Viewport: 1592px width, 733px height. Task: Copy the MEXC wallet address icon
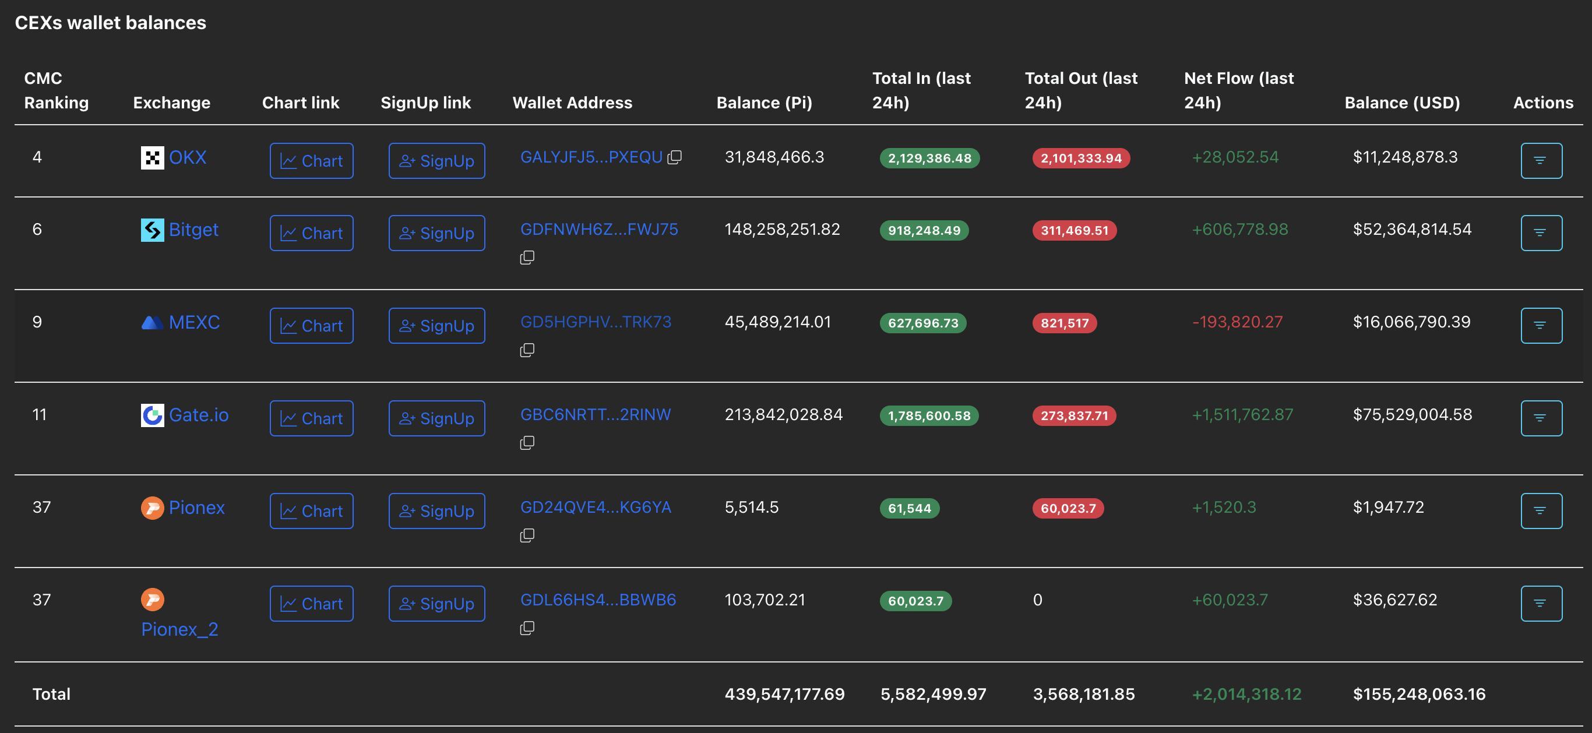coord(527,350)
